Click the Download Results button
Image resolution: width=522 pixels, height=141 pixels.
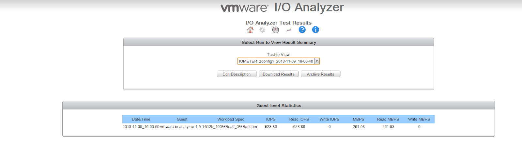coord(279,74)
